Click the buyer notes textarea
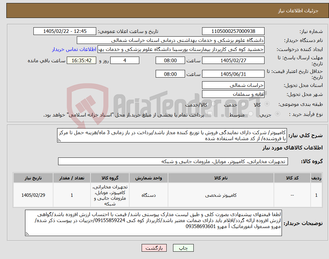Screen dimensions: 329x259 click(x=153, y=223)
